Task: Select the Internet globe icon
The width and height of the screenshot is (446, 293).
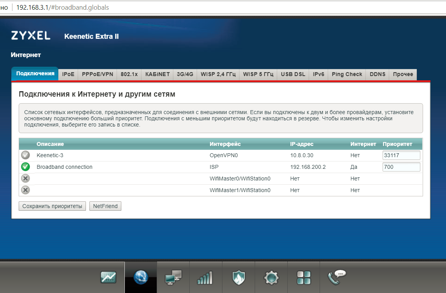Action: click(x=141, y=277)
